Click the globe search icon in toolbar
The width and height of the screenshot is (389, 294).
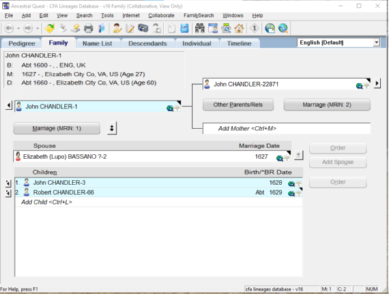pos(283,28)
